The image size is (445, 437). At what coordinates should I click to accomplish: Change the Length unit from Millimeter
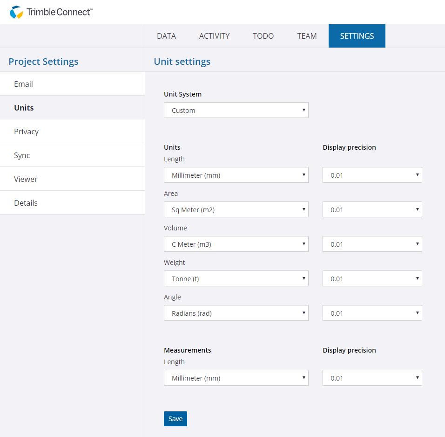click(236, 175)
